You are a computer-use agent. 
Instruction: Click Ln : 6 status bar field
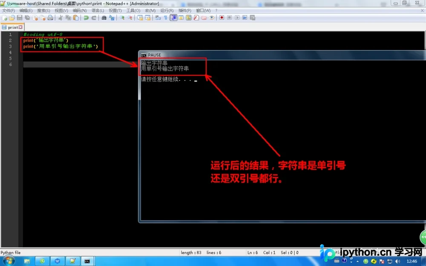click(x=252, y=252)
